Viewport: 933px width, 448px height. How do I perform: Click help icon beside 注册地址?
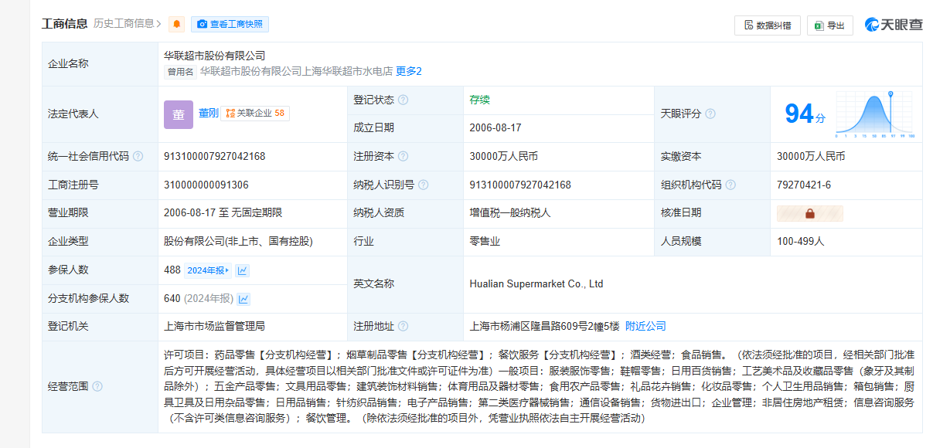coord(403,326)
